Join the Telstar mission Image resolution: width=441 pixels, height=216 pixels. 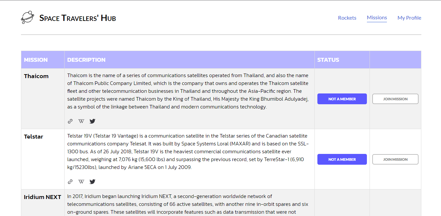(x=395, y=159)
